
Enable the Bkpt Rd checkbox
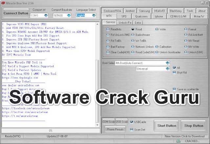[174, 73]
